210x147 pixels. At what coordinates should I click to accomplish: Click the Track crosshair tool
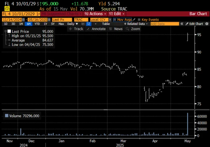[x=76, y=29]
